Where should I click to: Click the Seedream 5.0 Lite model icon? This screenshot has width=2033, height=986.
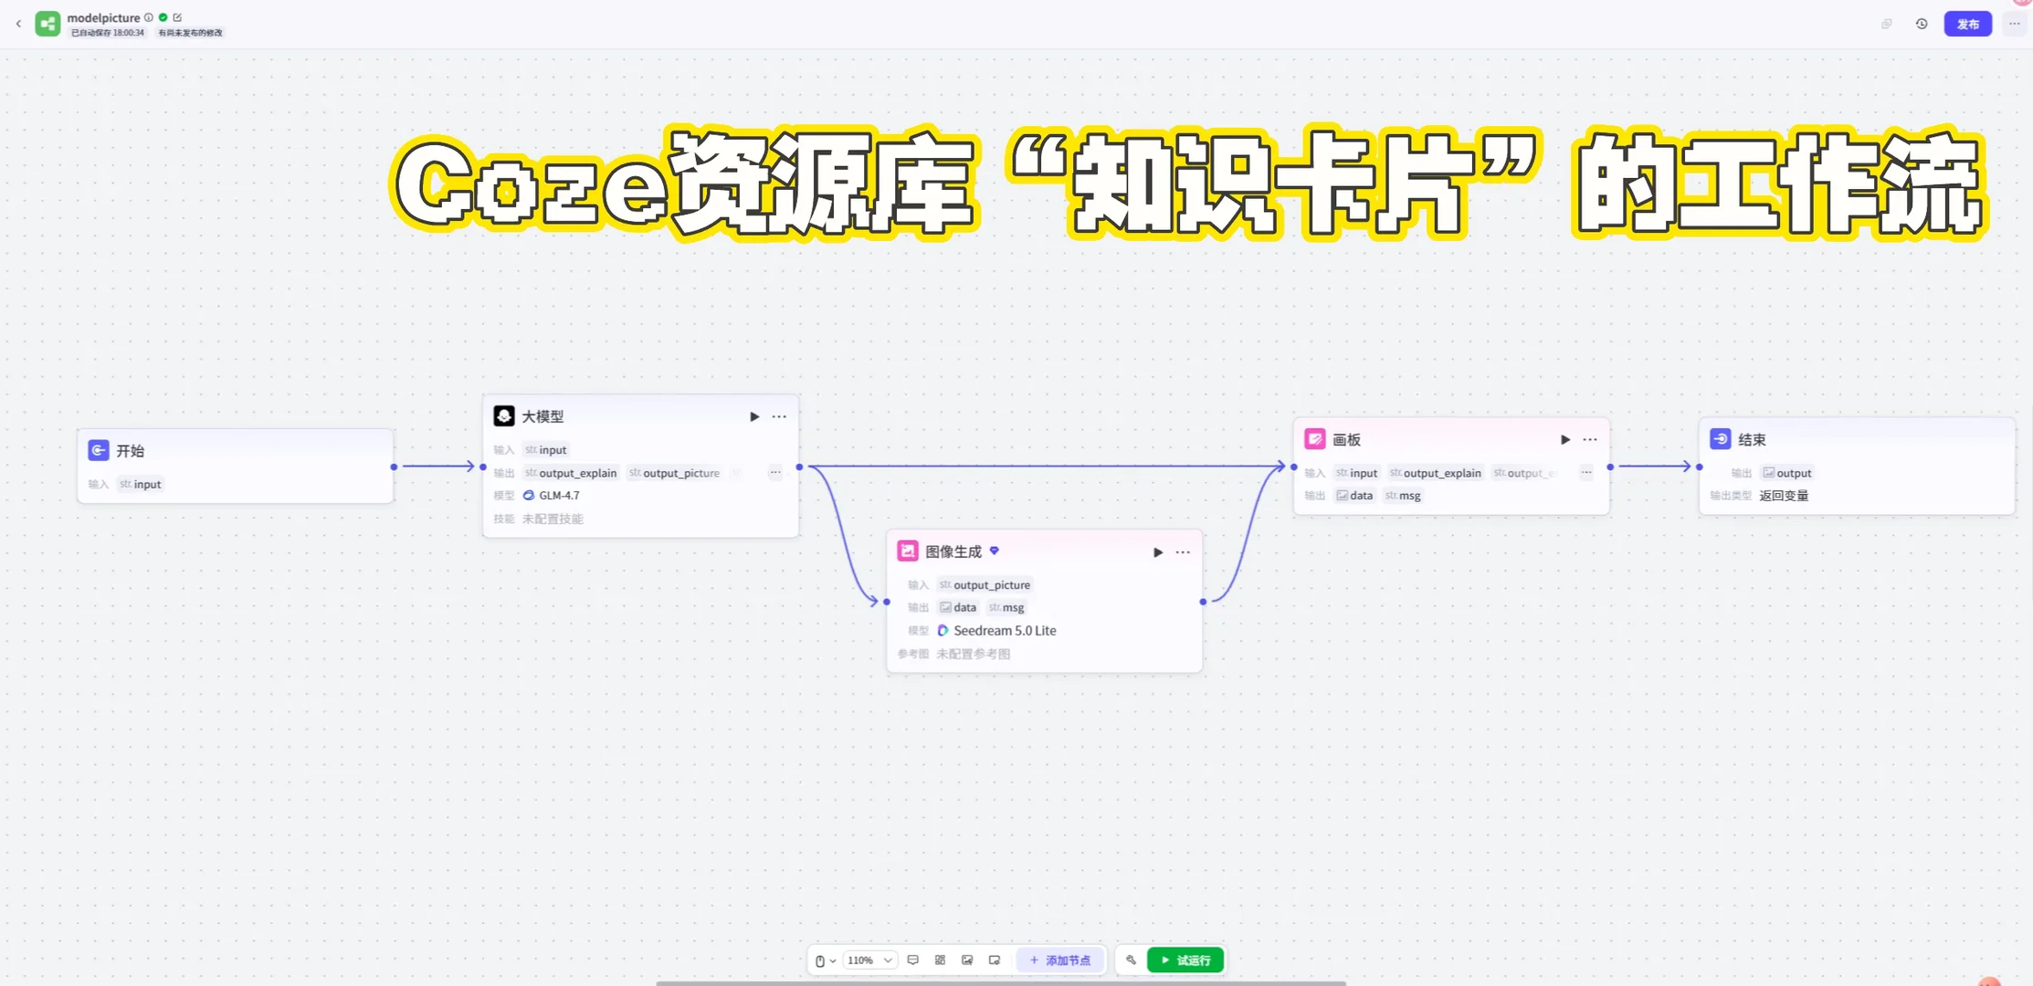pos(943,631)
